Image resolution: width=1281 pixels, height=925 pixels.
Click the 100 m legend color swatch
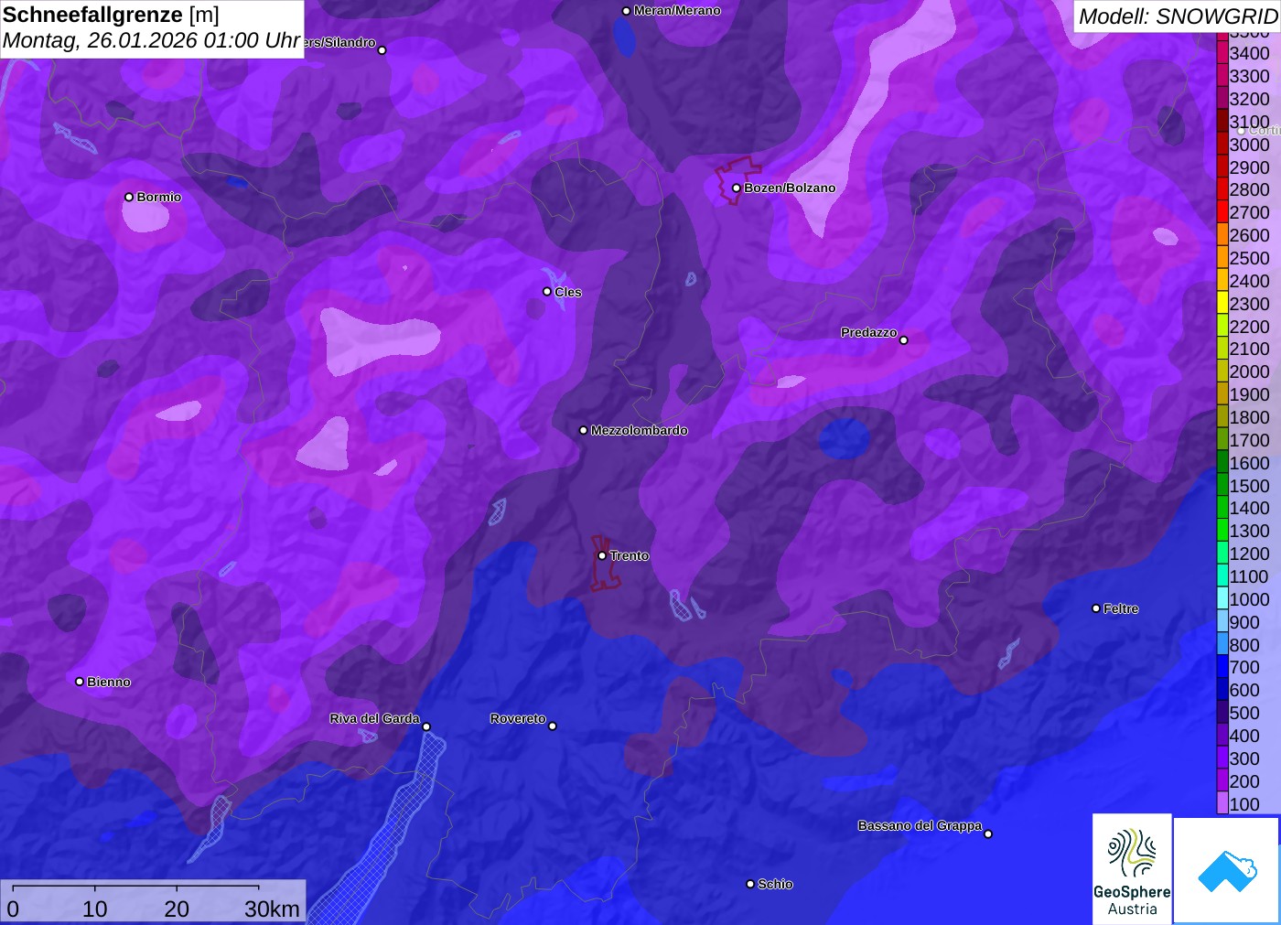pos(1222,804)
